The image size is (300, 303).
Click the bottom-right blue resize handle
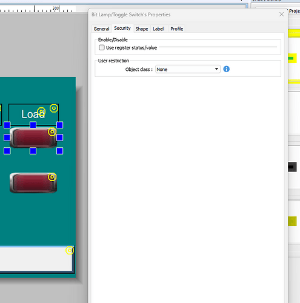59,151
